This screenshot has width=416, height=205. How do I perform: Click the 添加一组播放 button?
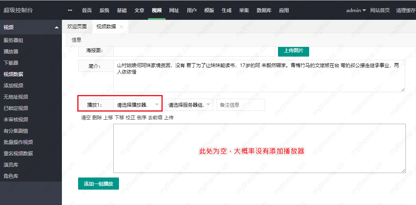click(x=98, y=184)
